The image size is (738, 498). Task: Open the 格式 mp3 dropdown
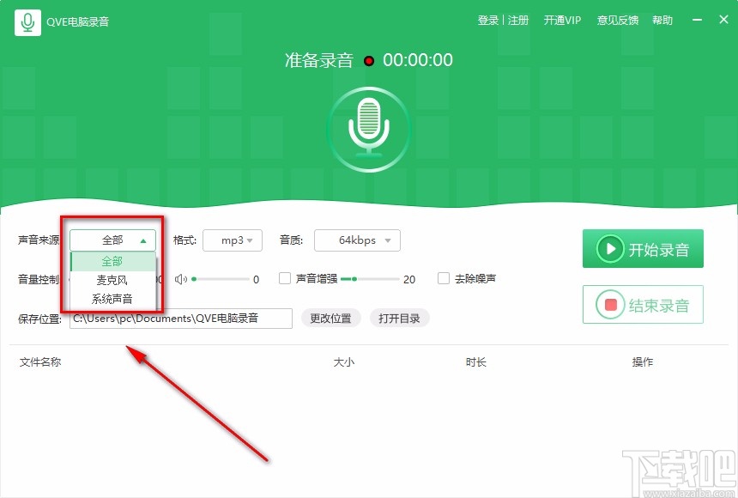pyautogui.click(x=233, y=240)
